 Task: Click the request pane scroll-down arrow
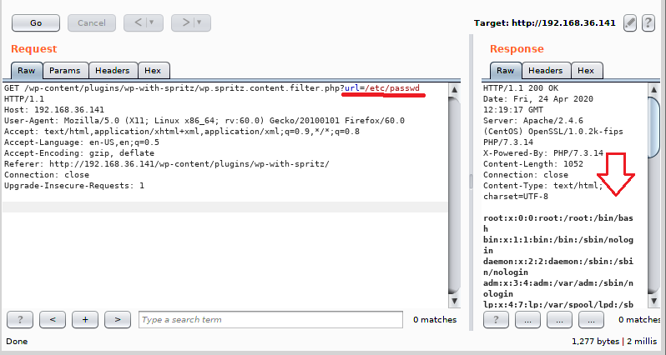coord(455,301)
